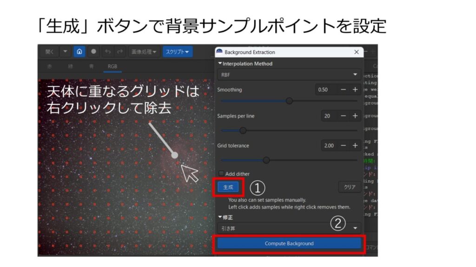This screenshot has width=476, height=267.
Task: Decrease Grid tolerance with minus button
Action: pyautogui.click(x=344, y=146)
